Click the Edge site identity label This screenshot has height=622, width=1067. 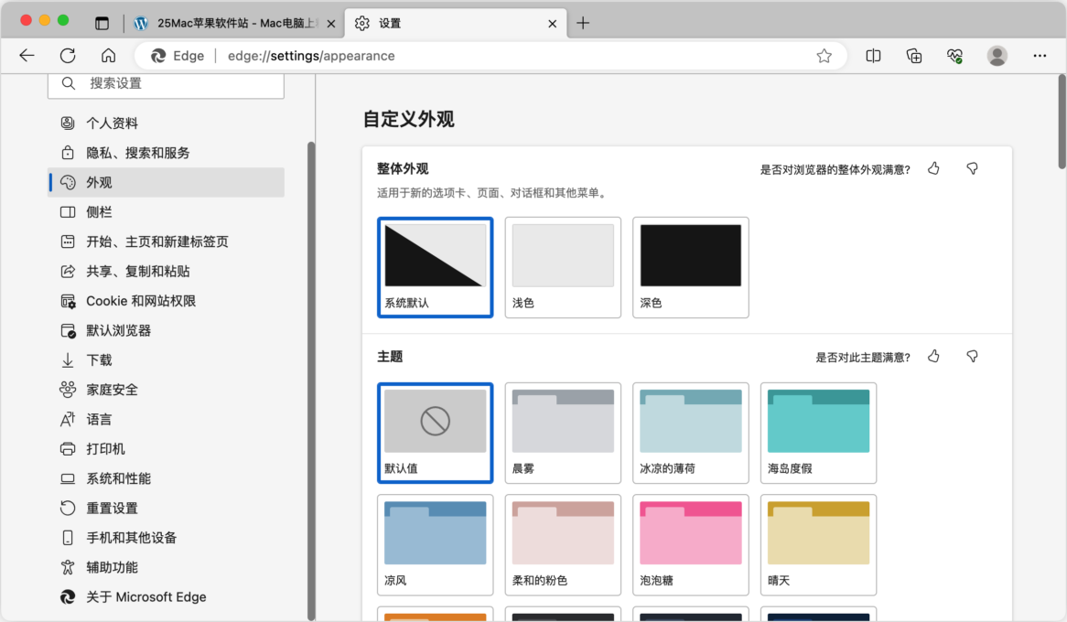coord(178,56)
